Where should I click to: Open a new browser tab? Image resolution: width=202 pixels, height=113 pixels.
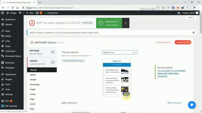click(40, 3)
